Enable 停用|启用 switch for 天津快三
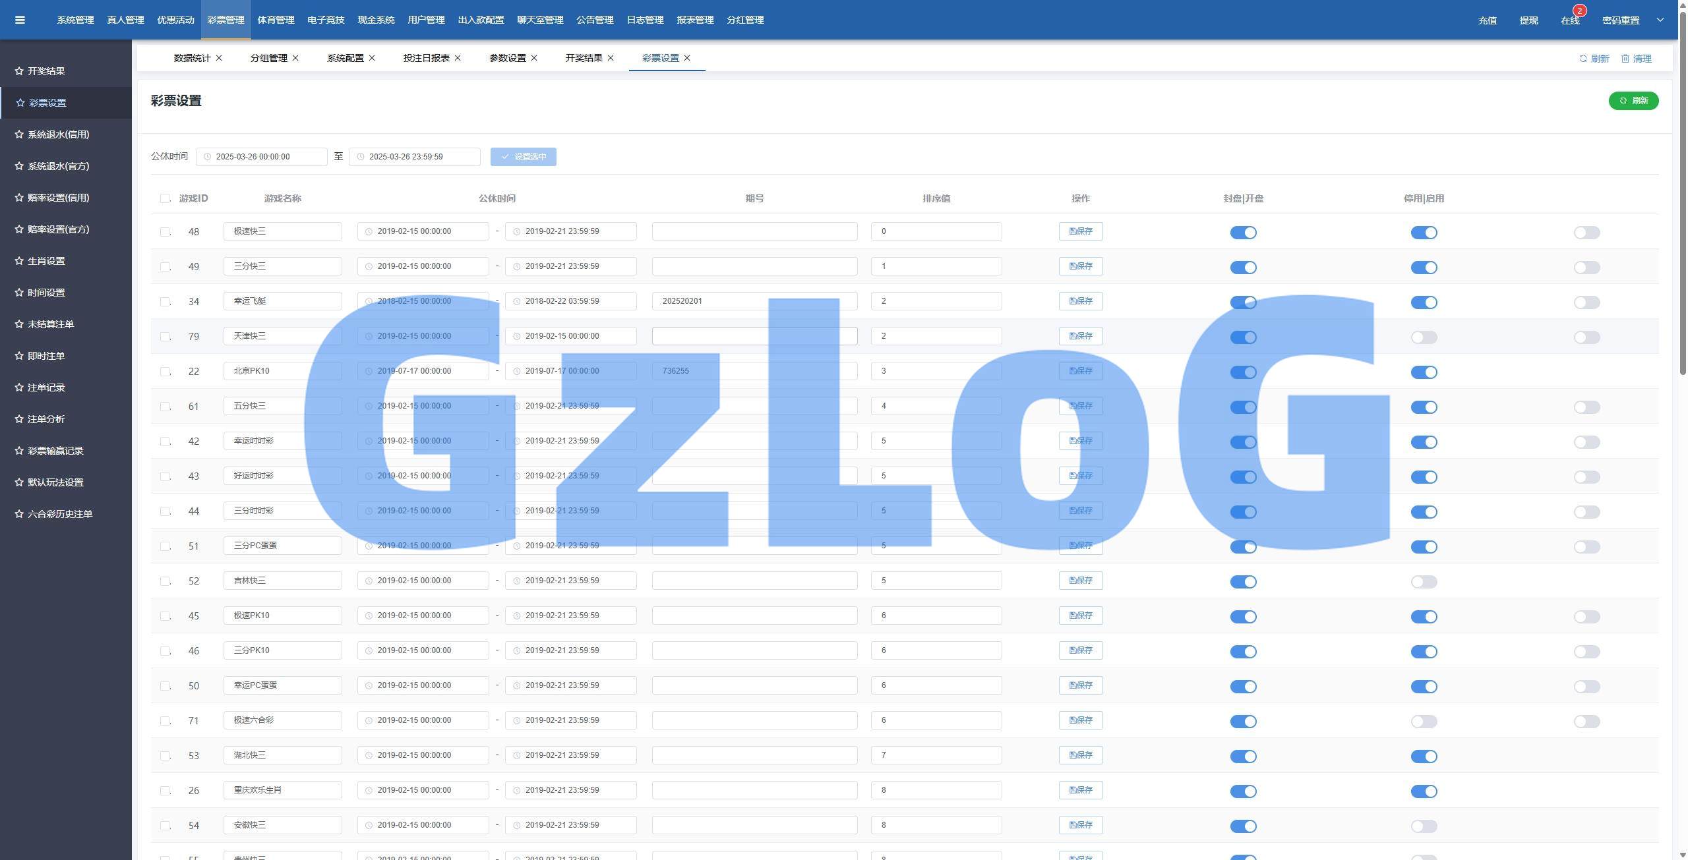The height and width of the screenshot is (860, 1688). pos(1424,337)
